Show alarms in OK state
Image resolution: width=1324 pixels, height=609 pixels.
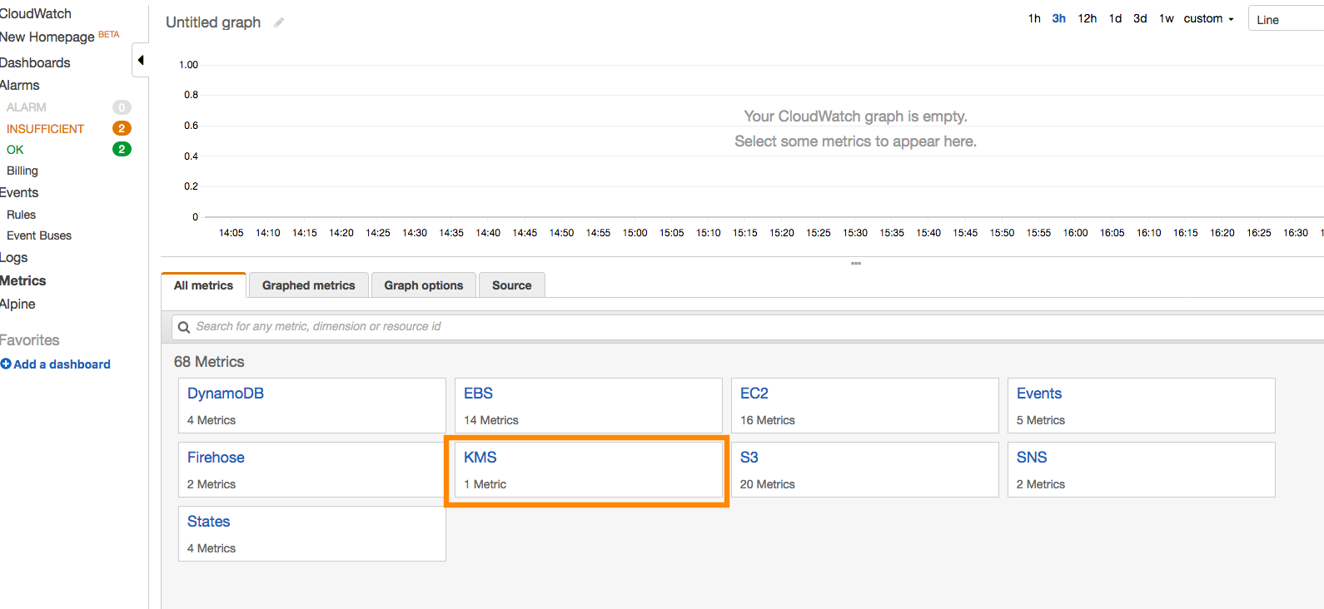point(15,150)
